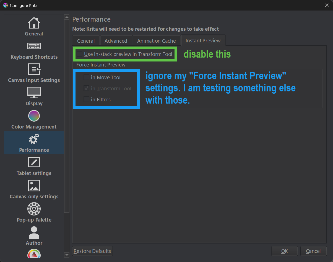The height and width of the screenshot is (262, 333).
Task: Select Canvas-only settings image icon
Action: 34,186
